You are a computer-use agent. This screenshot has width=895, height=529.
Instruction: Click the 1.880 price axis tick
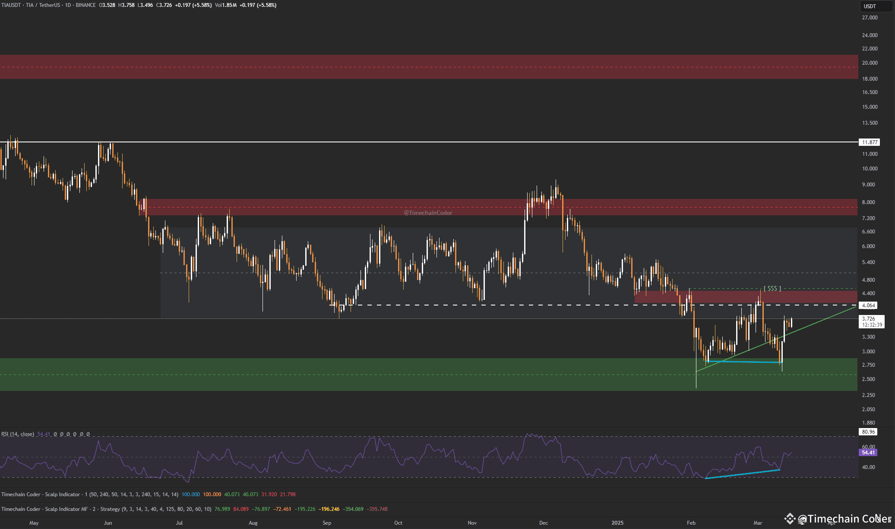point(869,423)
